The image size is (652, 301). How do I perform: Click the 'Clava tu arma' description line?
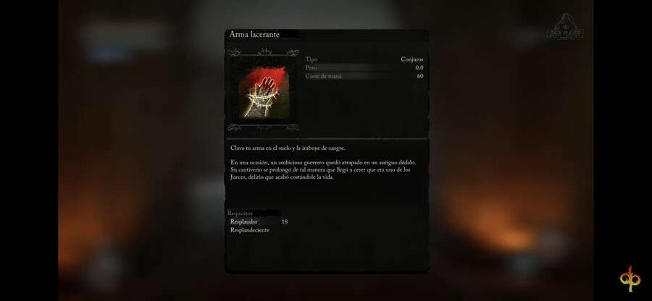click(x=288, y=148)
